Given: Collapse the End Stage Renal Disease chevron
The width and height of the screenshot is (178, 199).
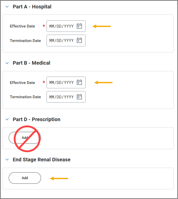Looking at the screenshot, I should (7, 160).
